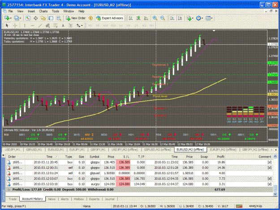Switch to bar chart display

tap(131, 18)
